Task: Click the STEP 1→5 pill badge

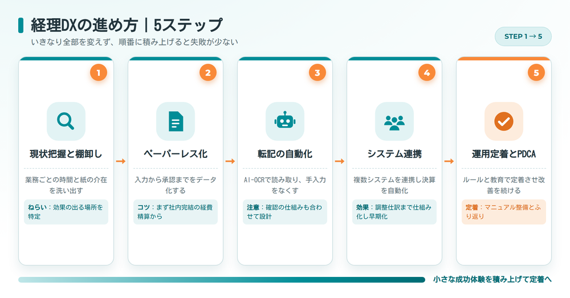Action: (x=523, y=36)
